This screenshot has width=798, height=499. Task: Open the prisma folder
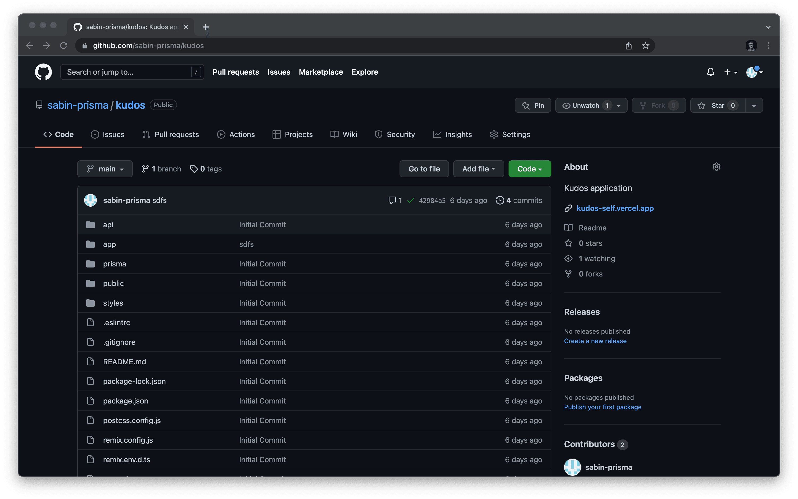115,264
